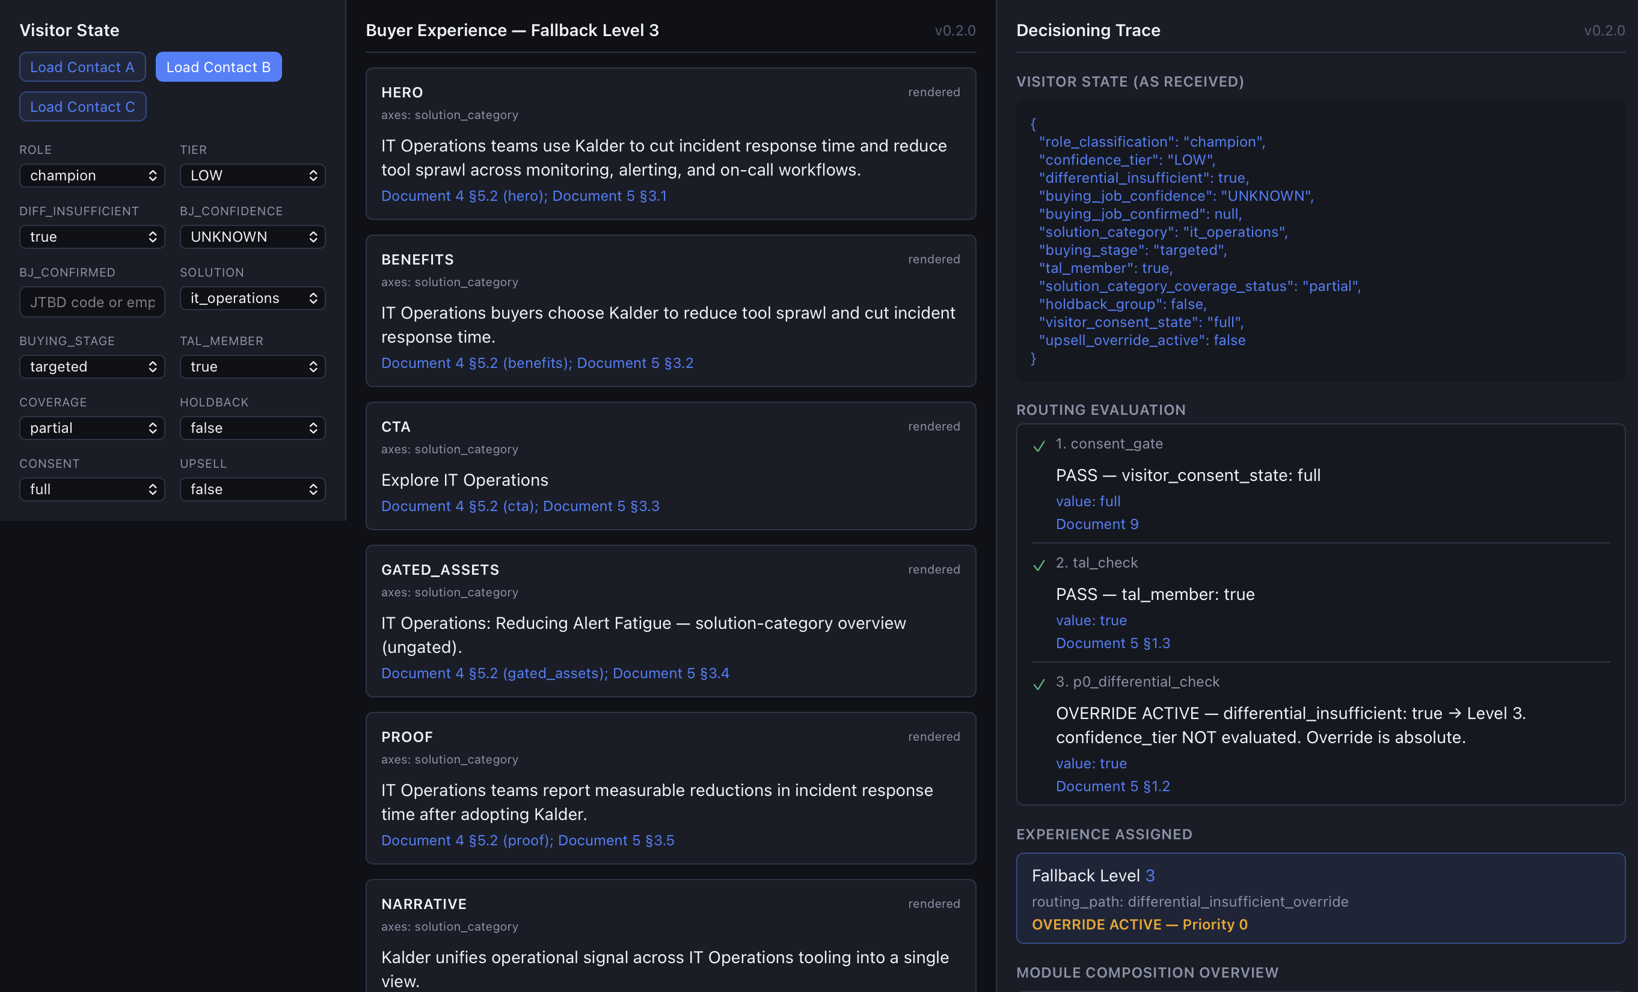
Task: Click MODULE COMPOSITION OVERVIEW heading
Action: [x=1147, y=973]
